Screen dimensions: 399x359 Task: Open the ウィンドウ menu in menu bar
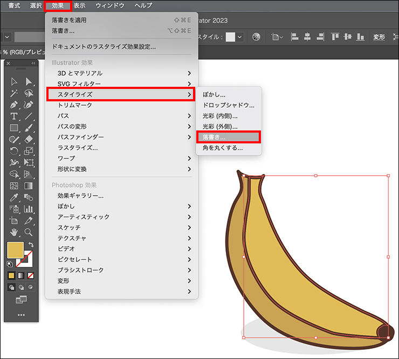(x=110, y=5)
